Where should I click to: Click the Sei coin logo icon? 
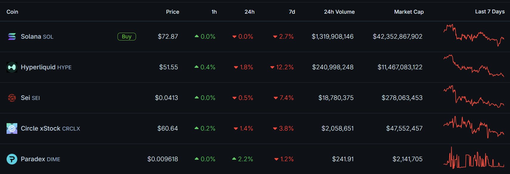[12, 98]
